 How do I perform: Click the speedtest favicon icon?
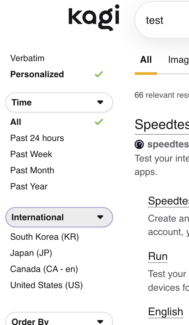click(139, 144)
